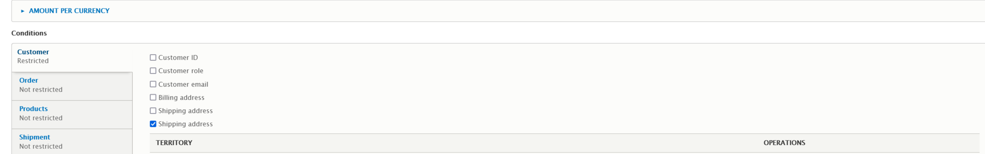Tick the unchecked Shipping address checkbox
The height and width of the screenshot is (154, 985).
click(x=153, y=111)
